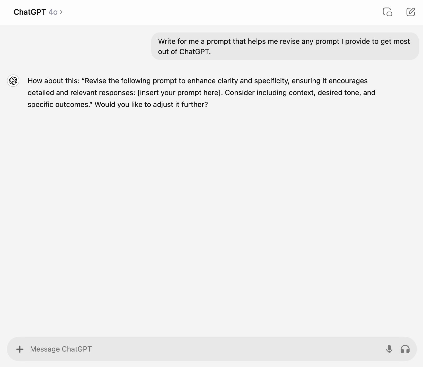Click the ChatGPT logo avatar beside the response
423x367 pixels.
coord(13,81)
